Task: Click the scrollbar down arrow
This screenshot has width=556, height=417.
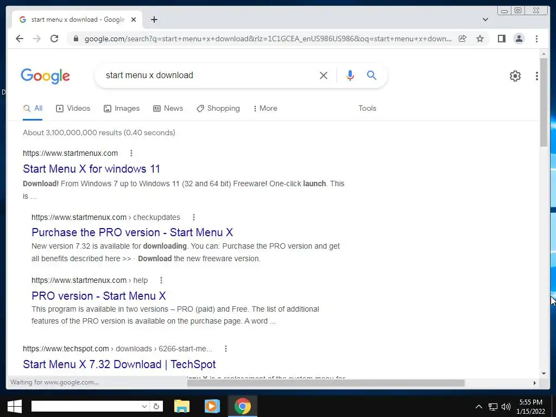Action: 544,374
